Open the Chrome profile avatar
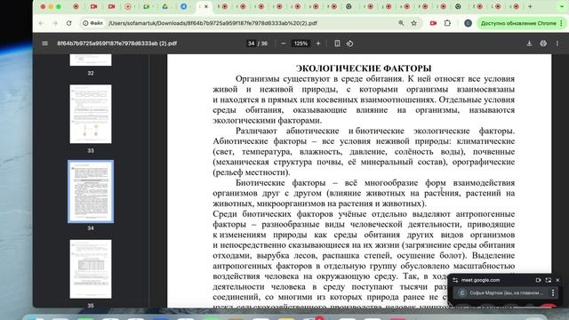The width and height of the screenshot is (569, 320). pyautogui.click(x=468, y=23)
